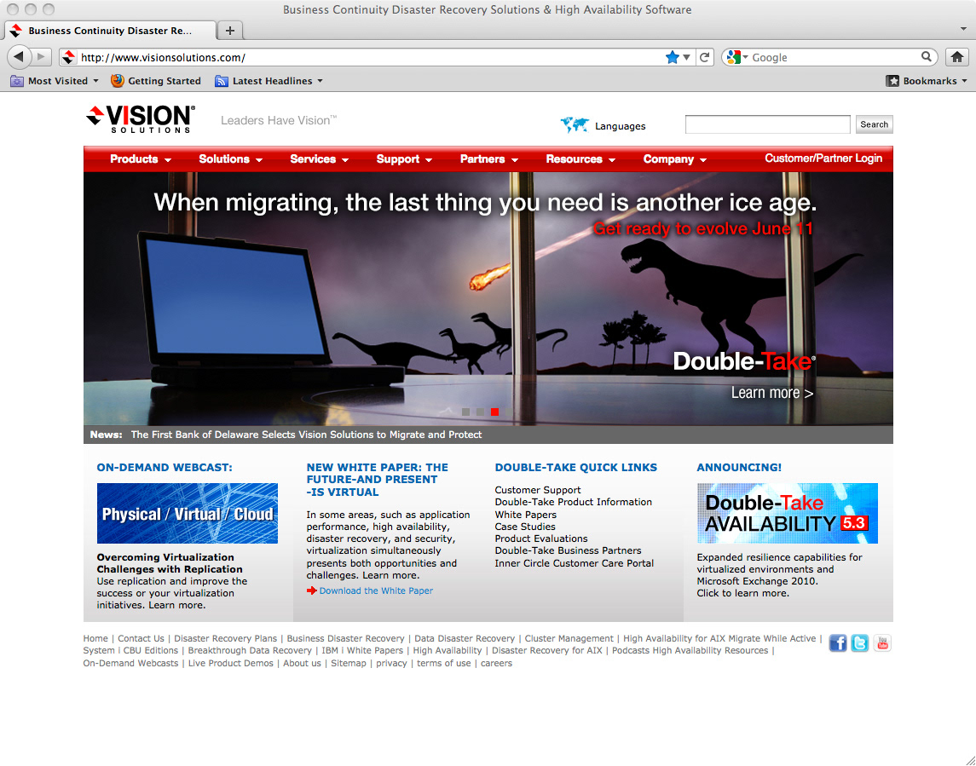Click the Bookmarks star icon in the toolbar

click(892, 81)
